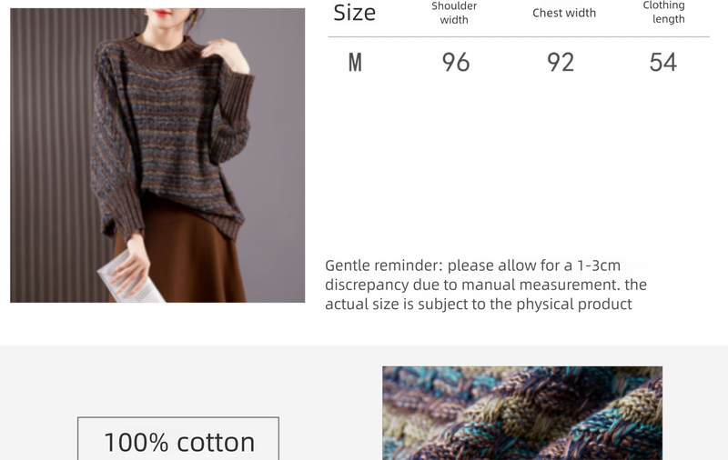Click the shoulder width value 96
Viewport: 728px width, 460px height.
coord(456,62)
